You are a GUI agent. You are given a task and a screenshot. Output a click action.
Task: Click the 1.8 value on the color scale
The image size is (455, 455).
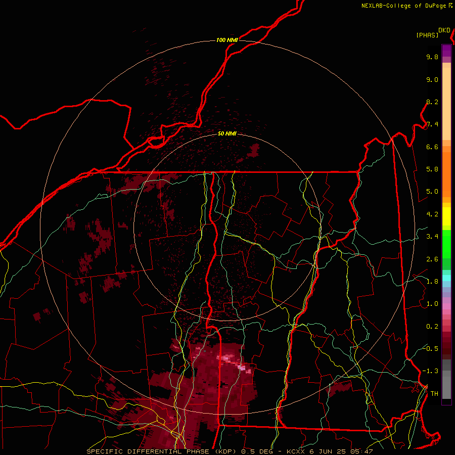pyautogui.click(x=432, y=282)
